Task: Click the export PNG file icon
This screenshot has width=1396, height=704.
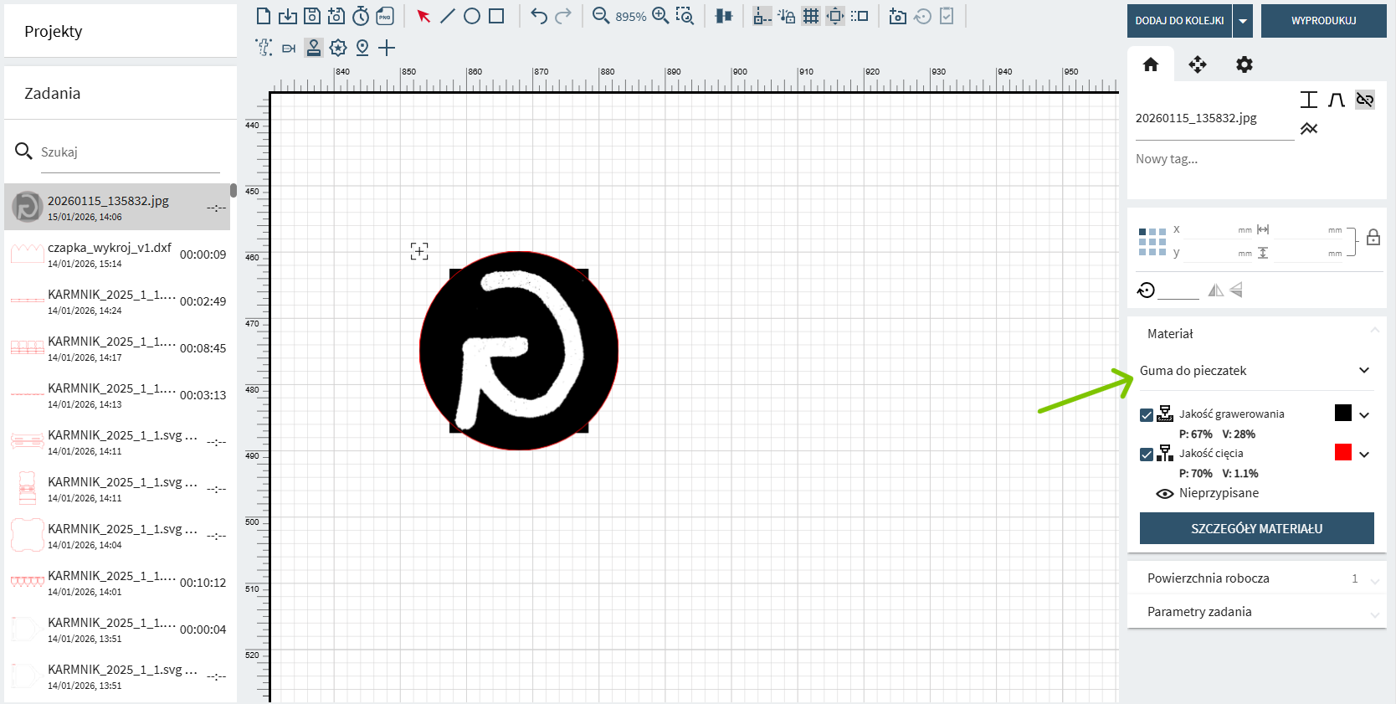Action: pos(385,16)
